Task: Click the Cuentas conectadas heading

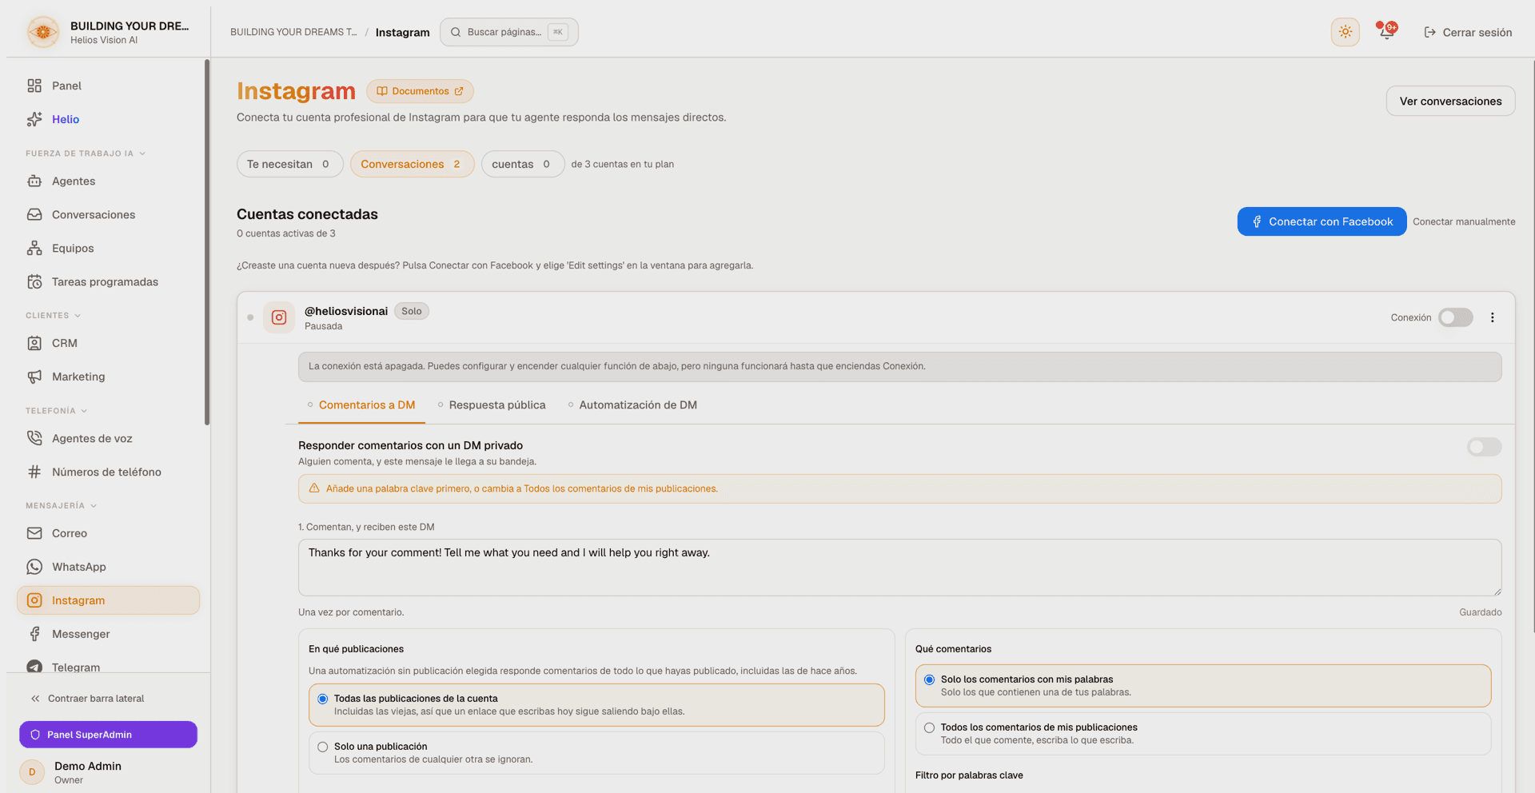Action: coord(307,214)
